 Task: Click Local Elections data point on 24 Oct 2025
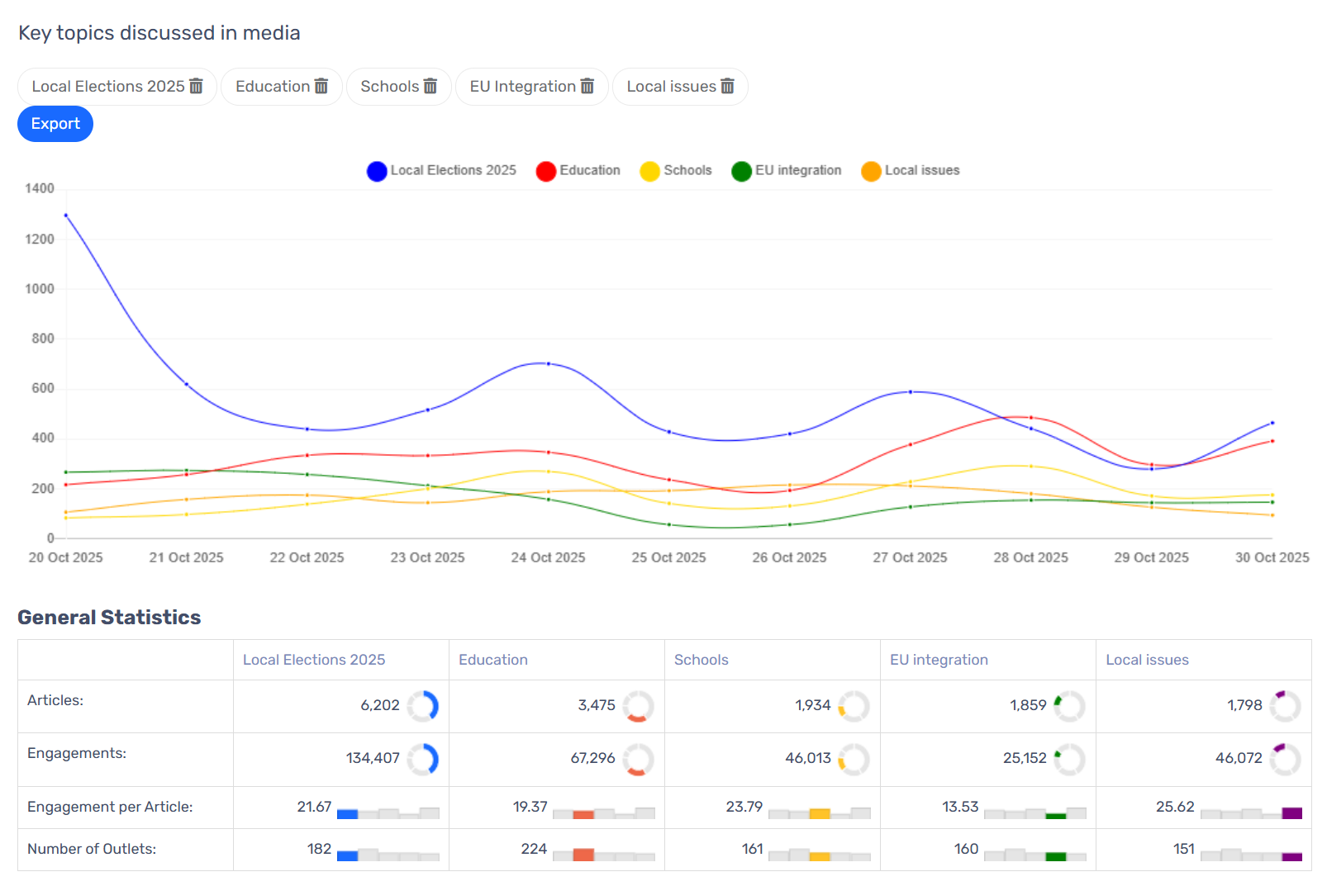tap(549, 363)
